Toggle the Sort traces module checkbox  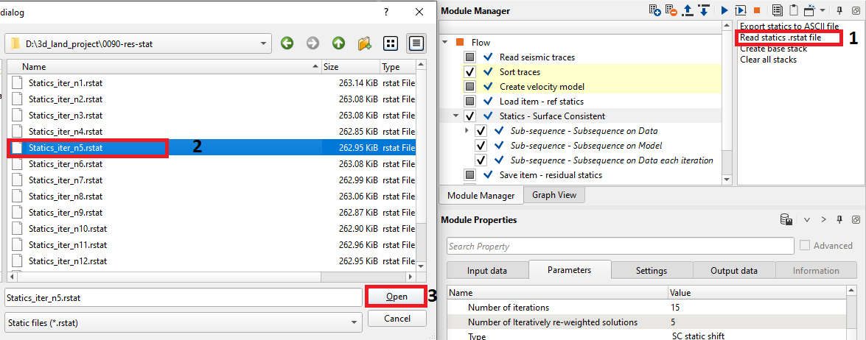point(470,72)
